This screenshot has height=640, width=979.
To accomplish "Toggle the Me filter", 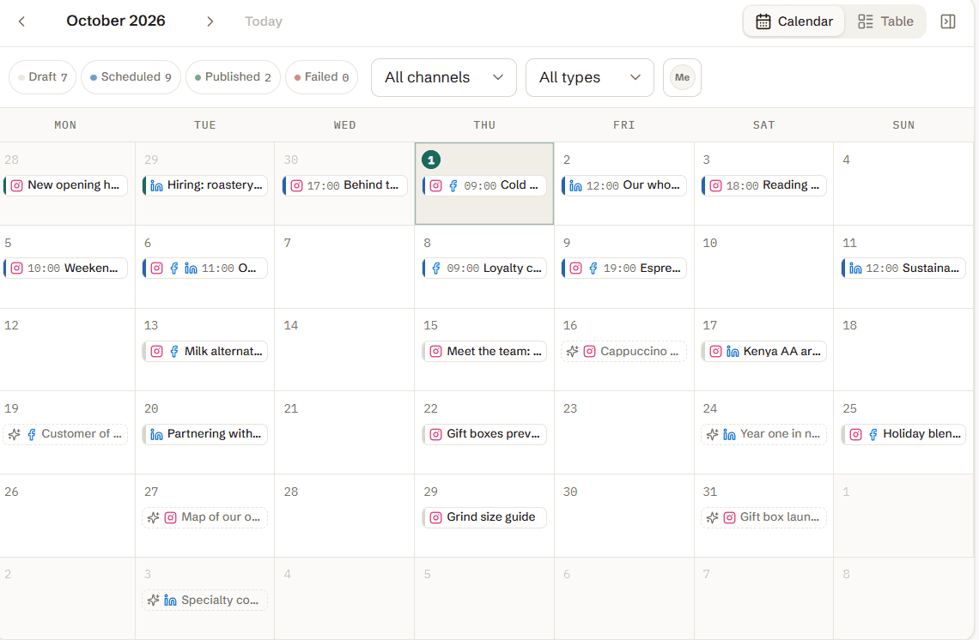I will 682,77.
